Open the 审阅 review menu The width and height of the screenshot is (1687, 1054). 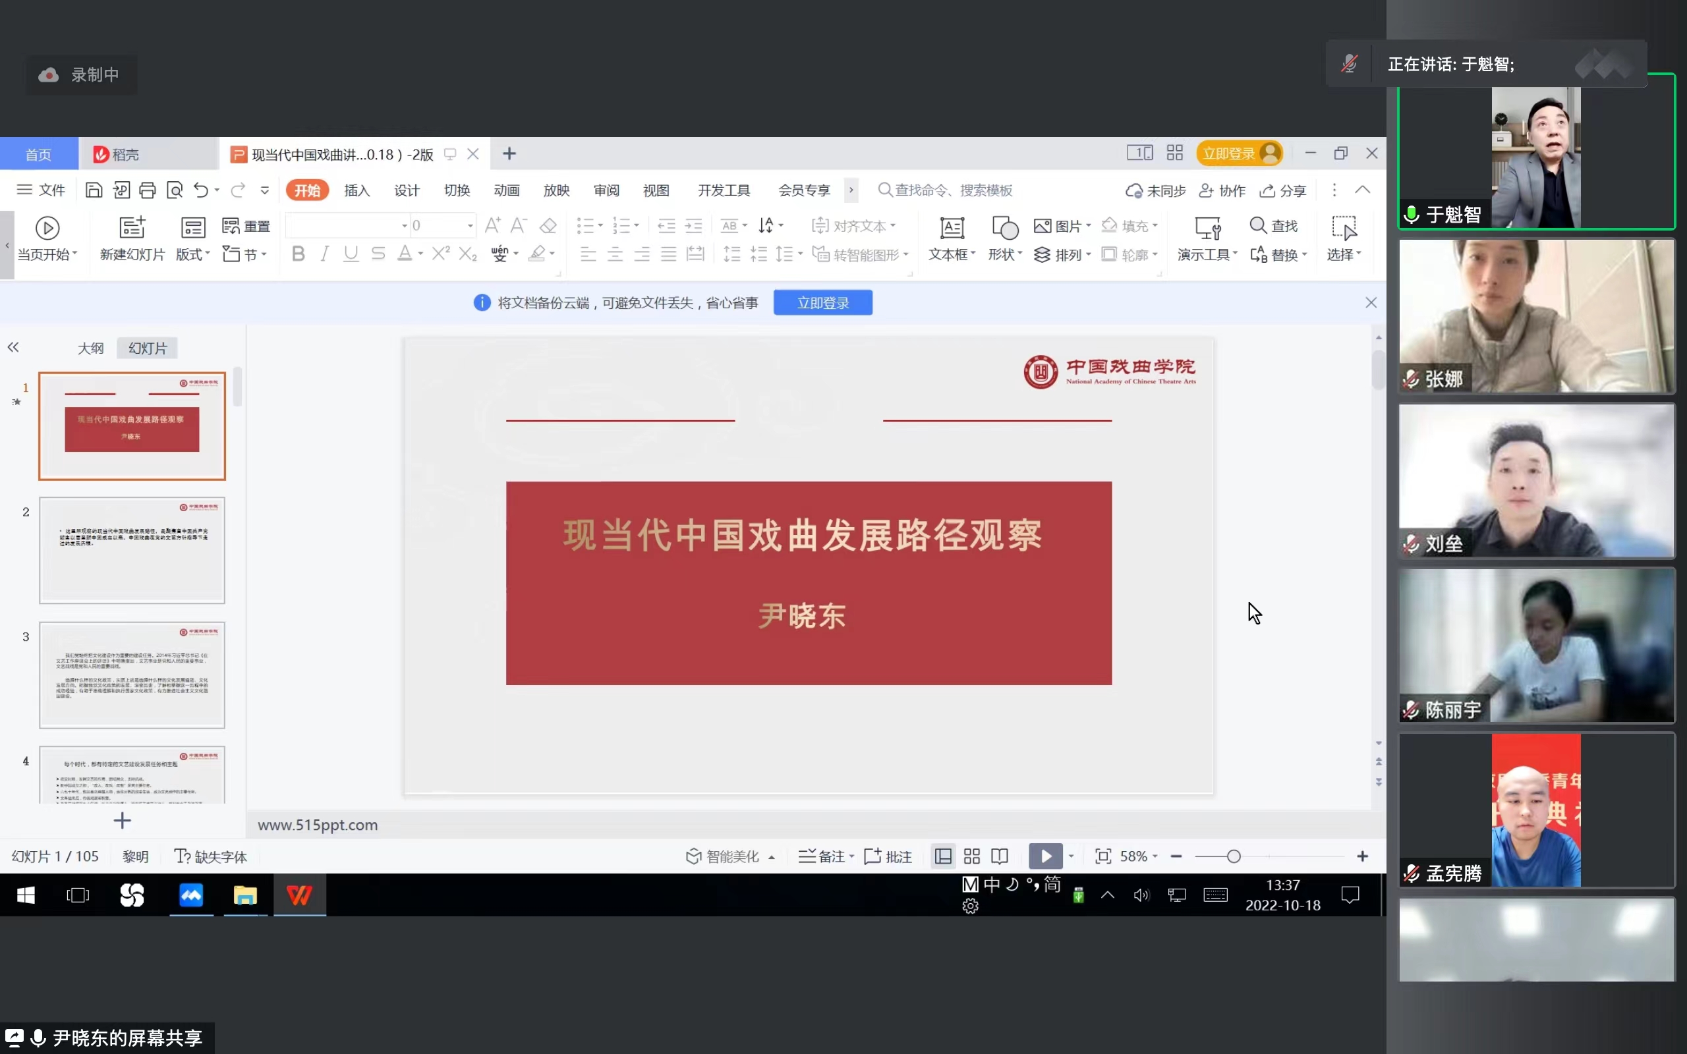tap(606, 190)
